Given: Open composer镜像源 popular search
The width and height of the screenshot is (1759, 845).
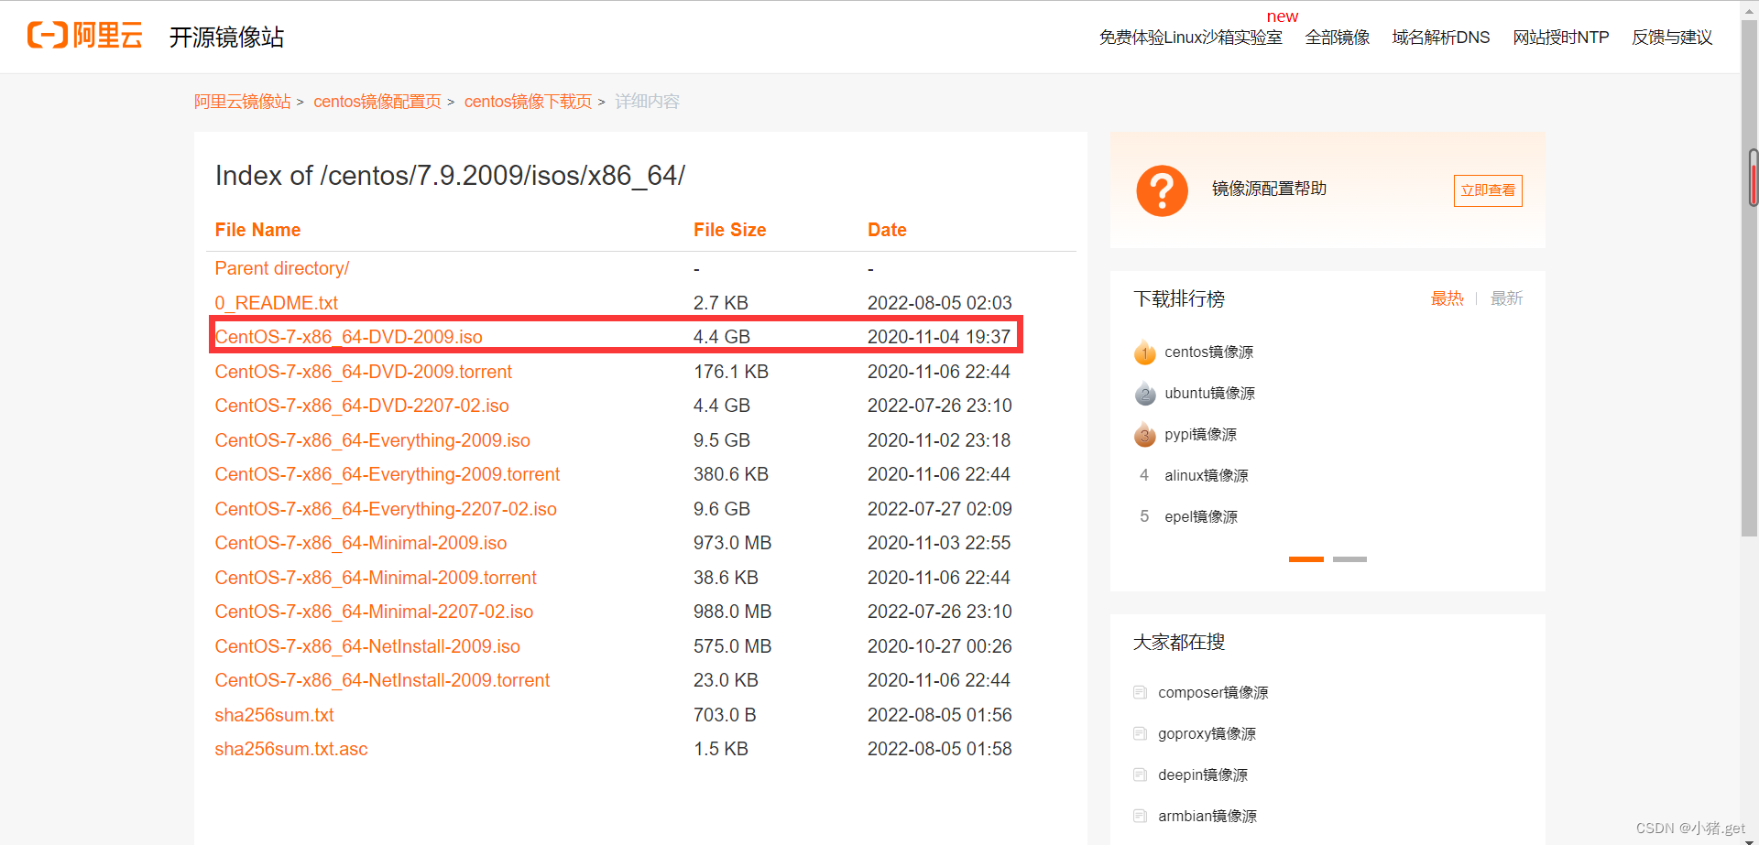Looking at the screenshot, I should pyautogui.click(x=1213, y=693).
